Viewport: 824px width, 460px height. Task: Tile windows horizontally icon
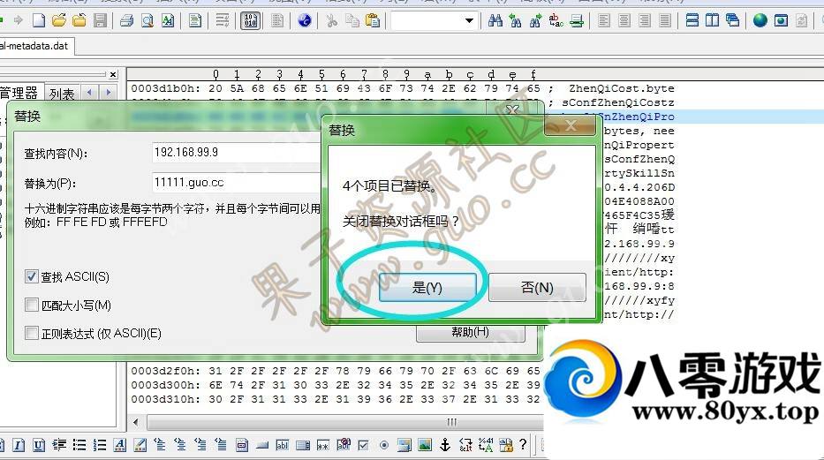coord(692,20)
